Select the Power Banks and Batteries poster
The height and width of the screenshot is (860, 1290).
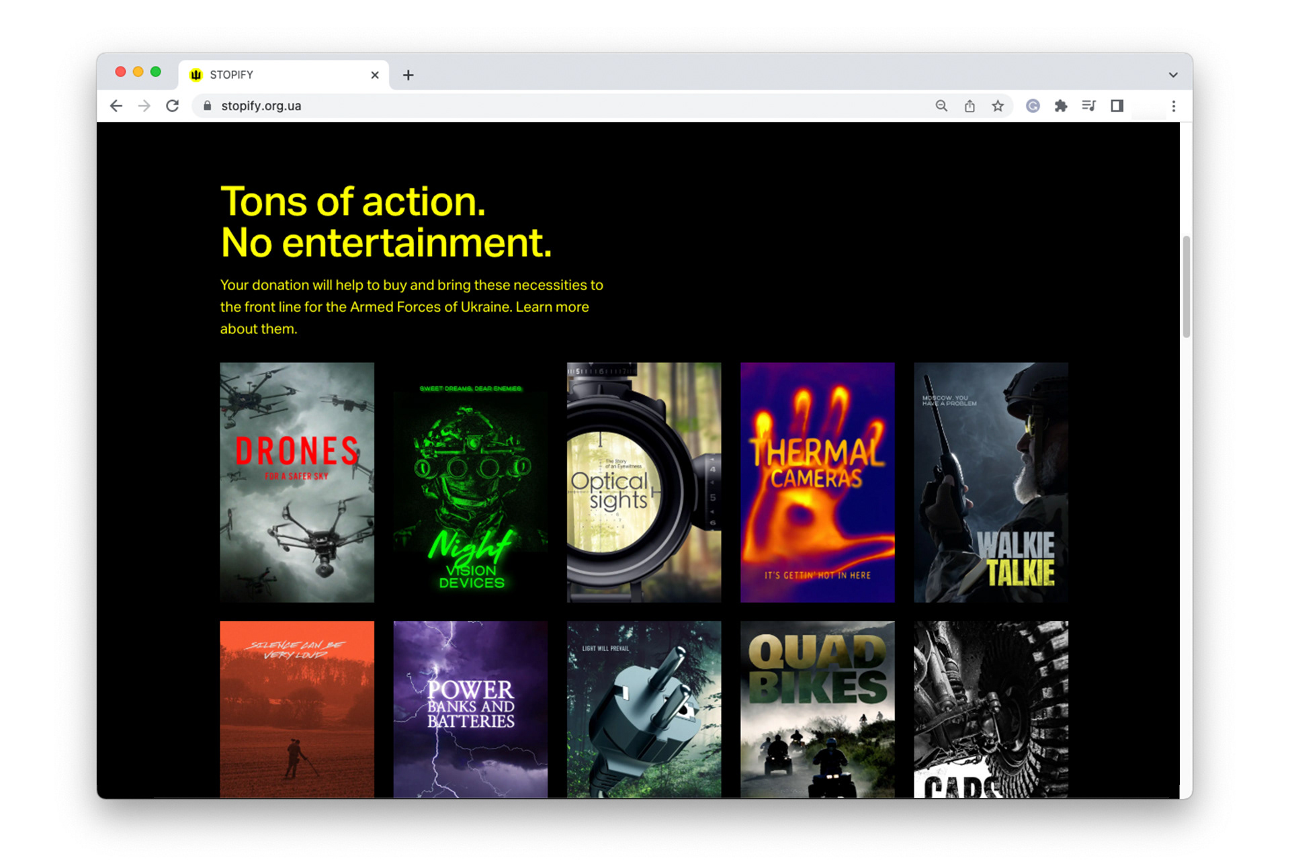470,709
